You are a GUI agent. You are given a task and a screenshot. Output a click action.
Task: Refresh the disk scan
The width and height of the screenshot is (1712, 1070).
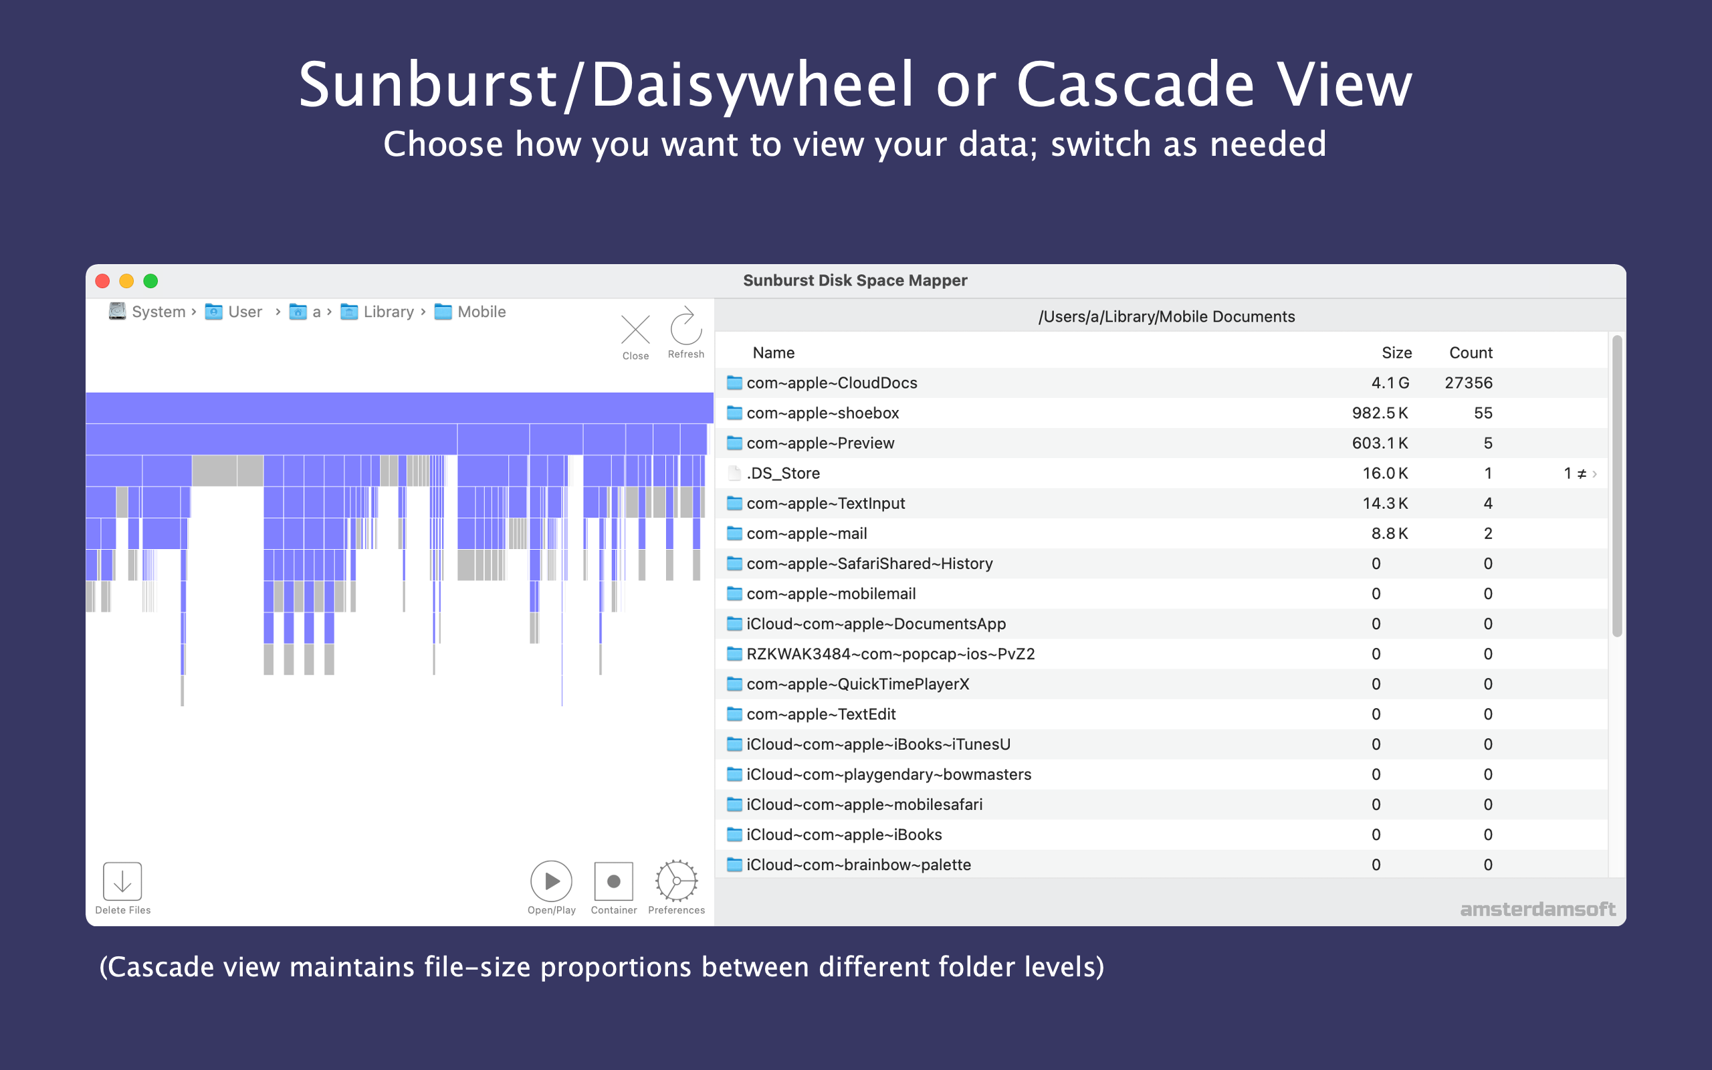coord(685,326)
